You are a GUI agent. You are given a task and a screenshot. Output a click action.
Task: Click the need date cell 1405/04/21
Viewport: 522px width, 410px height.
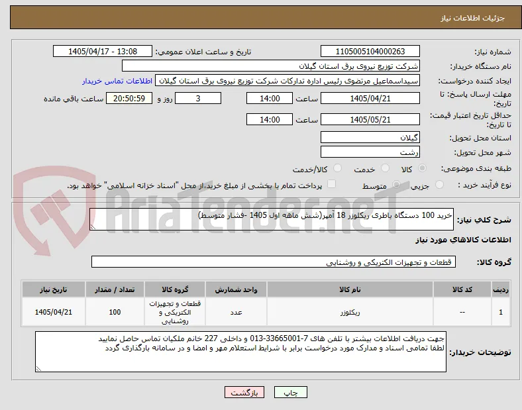click(x=54, y=312)
